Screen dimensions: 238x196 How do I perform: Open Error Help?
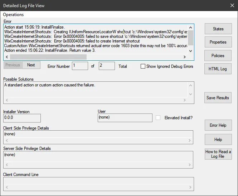[x=218, y=125]
